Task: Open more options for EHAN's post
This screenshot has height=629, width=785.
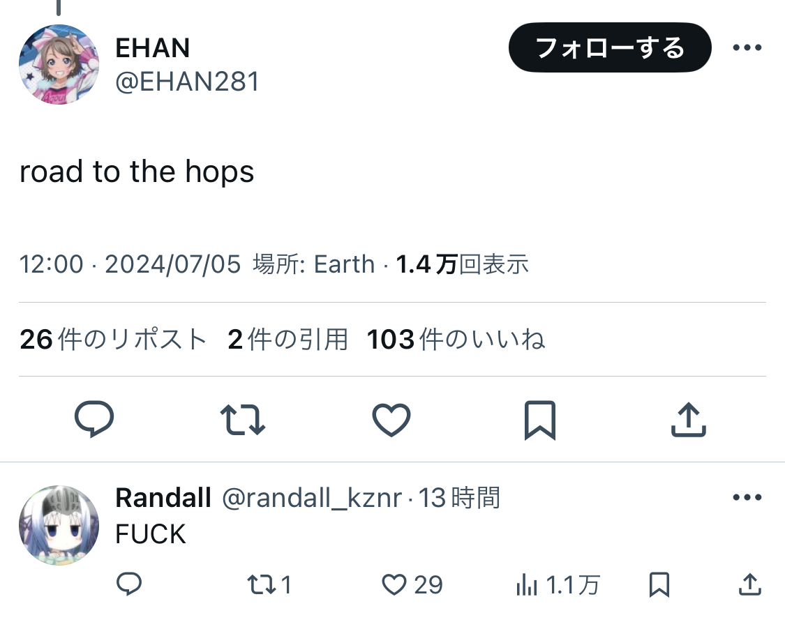Action: click(747, 48)
